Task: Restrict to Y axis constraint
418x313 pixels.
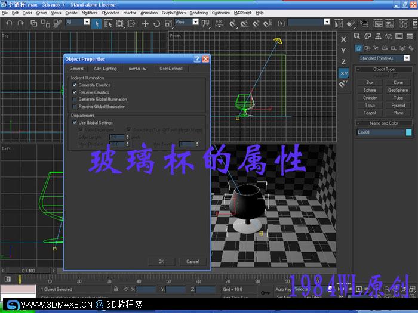Action: click(x=343, y=51)
